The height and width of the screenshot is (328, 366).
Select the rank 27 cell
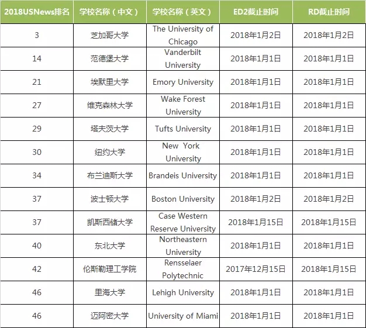[x=37, y=105]
